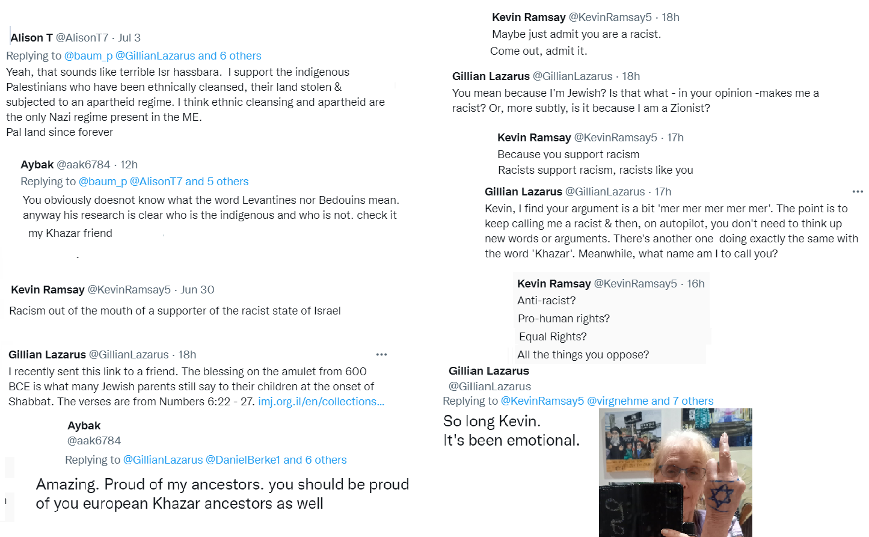
Task: Open the imj.org.il collections link
Action: (x=321, y=402)
